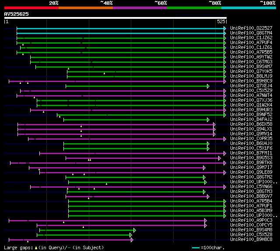The height and width of the screenshot is (251, 280).
Task: Select the UniRef100_Q9MV14 label
Action: (x=251, y=134)
